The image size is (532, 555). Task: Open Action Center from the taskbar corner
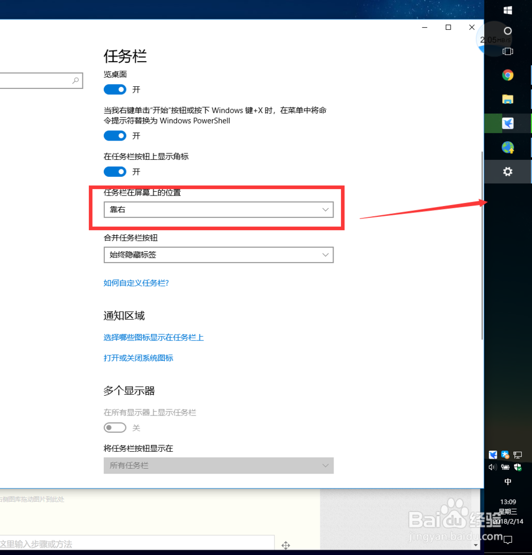pos(507,540)
